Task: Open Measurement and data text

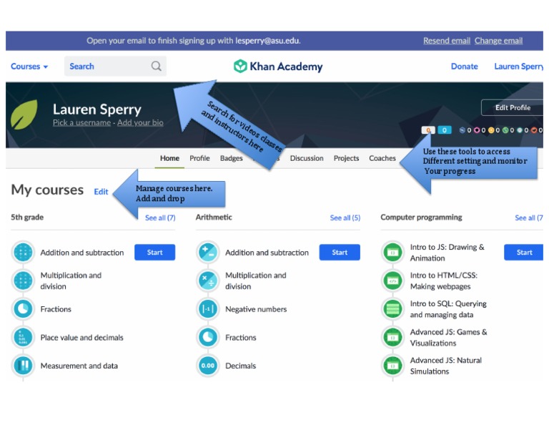Action: pyautogui.click(x=79, y=366)
